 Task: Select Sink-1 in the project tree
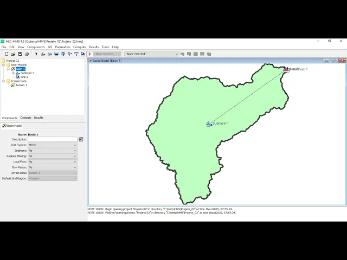[x=24, y=77]
